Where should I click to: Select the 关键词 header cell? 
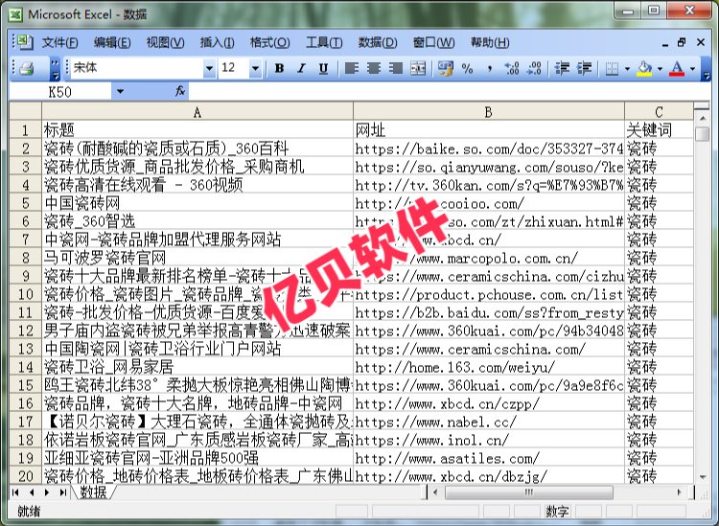[x=659, y=130]
